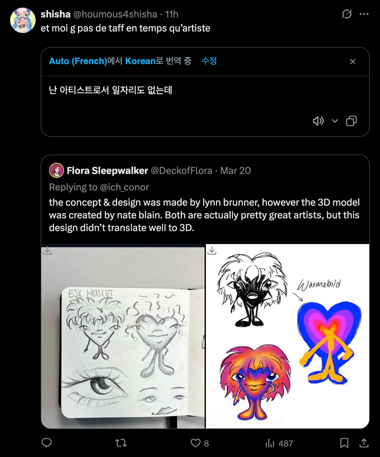Open the more options ellipsis menu
Screen dimensions: 380x457
click(364, 14)
